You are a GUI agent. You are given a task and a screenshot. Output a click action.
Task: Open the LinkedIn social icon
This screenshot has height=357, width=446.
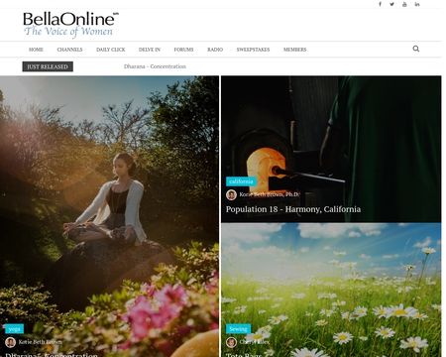click(x=417, y=4)
